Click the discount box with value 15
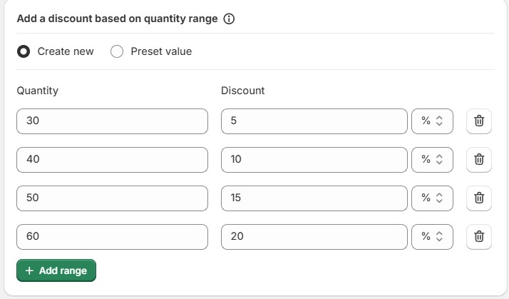This screenshot has height=299, width=509. [314, 198]
